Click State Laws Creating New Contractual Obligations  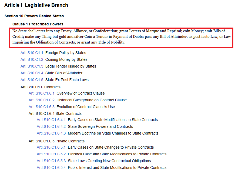click(109, 161)
